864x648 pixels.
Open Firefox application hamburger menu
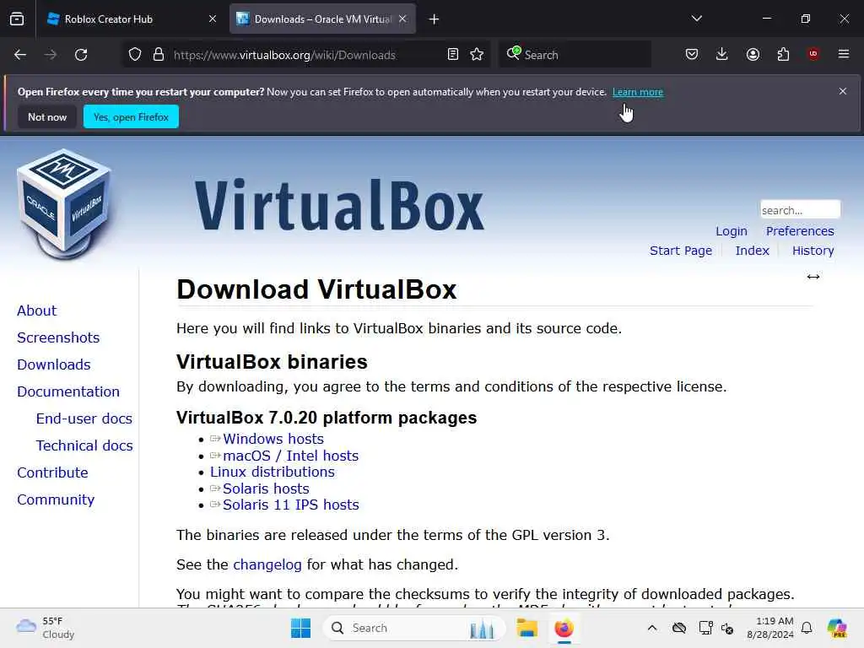coord(844,54)
